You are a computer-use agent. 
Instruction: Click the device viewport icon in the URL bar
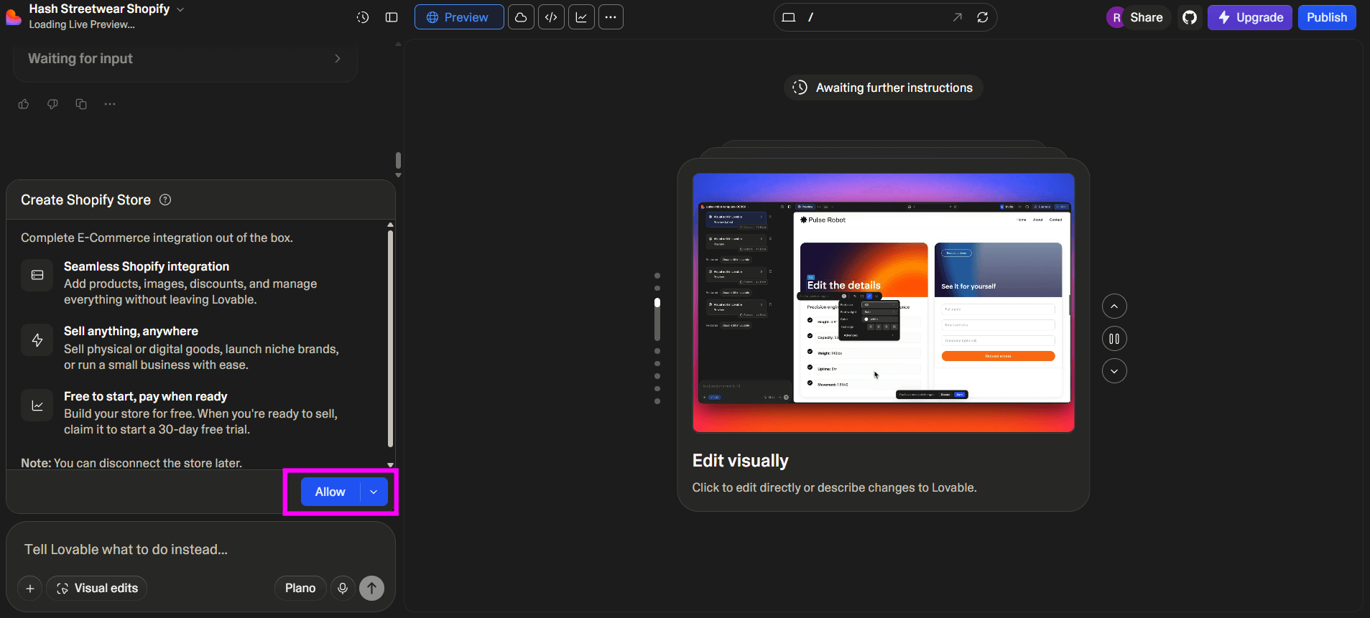pyautogui.click(x=789, y=17)
